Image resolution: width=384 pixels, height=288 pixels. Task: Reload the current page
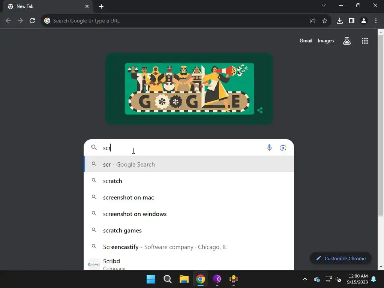(32, 21)
